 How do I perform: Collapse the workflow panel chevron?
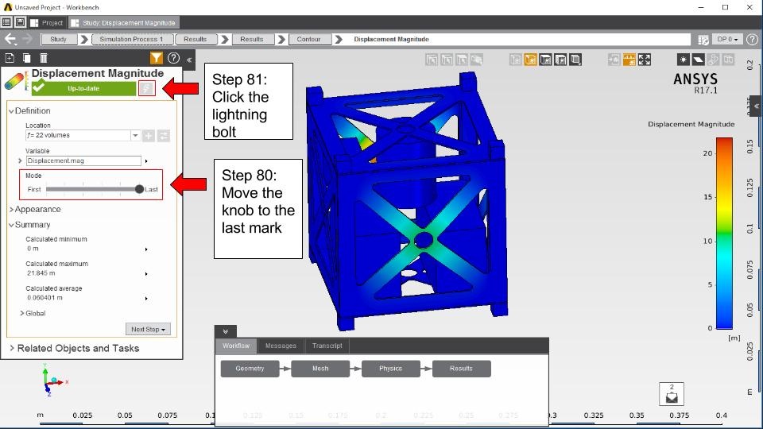coord(225,331)
